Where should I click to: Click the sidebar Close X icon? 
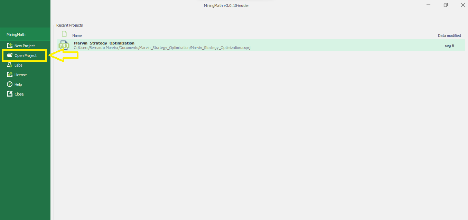(x=10, y=94)
